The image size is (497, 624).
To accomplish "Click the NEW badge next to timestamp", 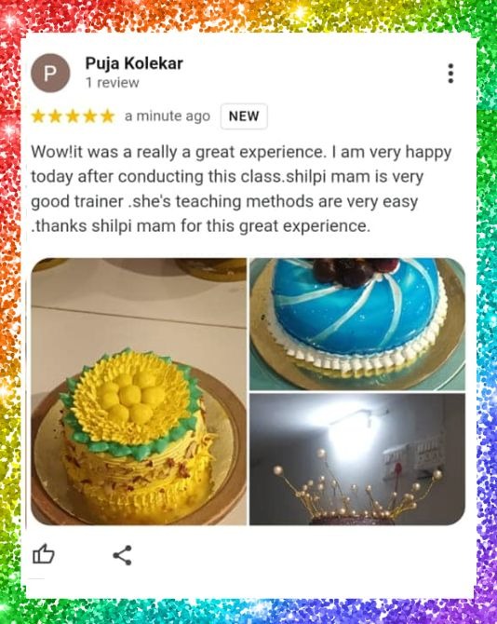I will 244,116.
